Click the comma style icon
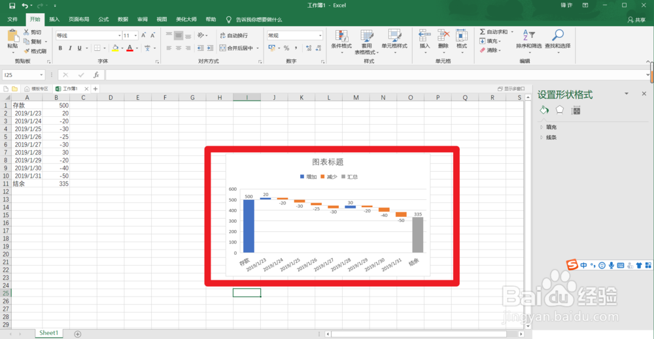This screenshot has width=654, height=339. pos(296,48)
